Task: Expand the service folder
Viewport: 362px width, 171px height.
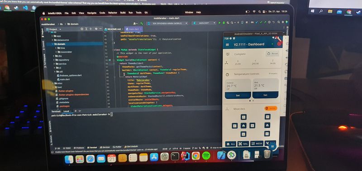Action: click(x=54, y=64)
